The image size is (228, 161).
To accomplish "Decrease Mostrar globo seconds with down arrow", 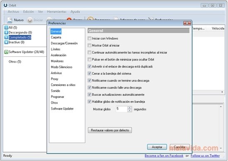I will point(130,110).
